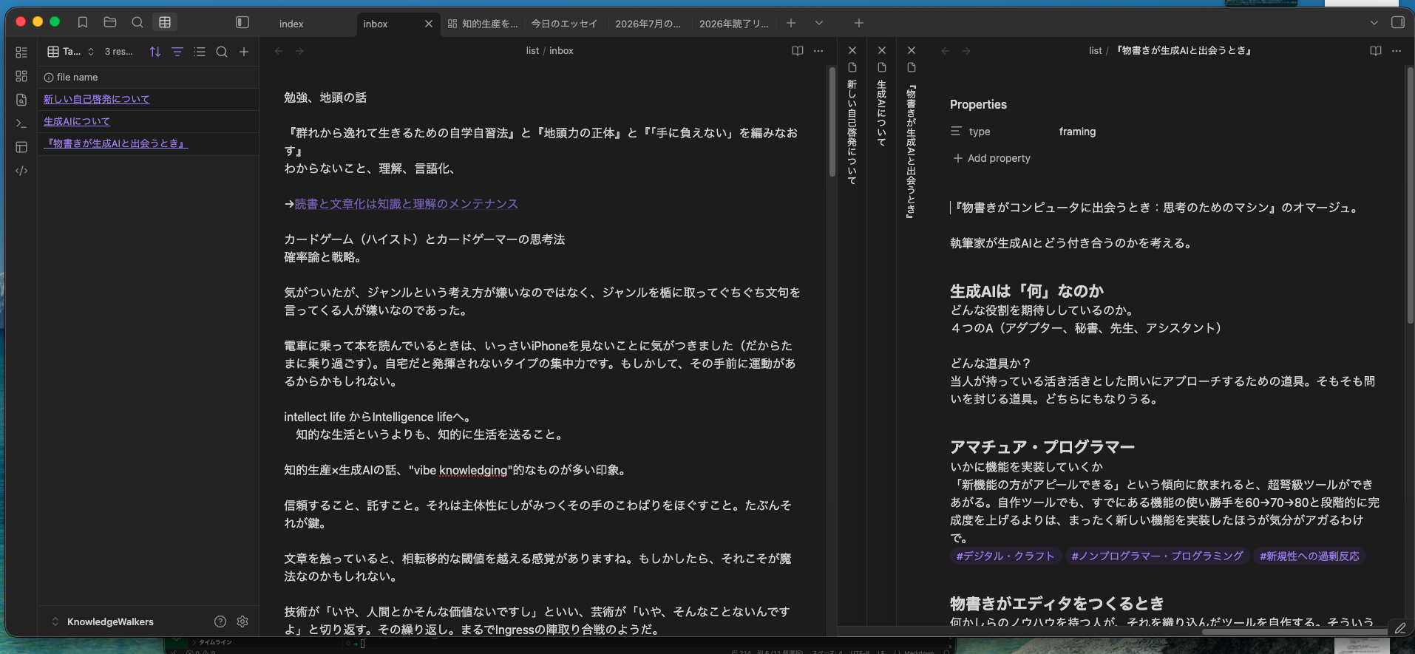
Task: Open the bookmarks icon in title bar
Action: [83, 22]
